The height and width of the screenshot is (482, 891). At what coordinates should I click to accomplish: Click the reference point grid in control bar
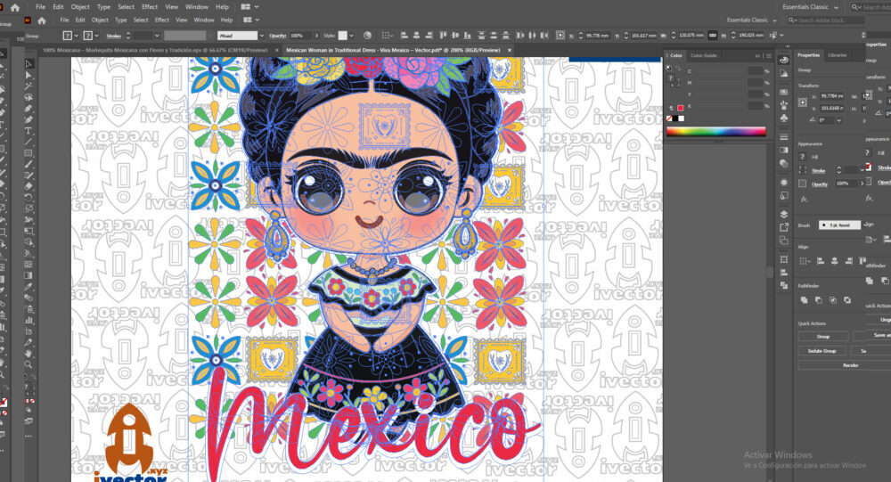pyautogui.click(x=560, y=36)
